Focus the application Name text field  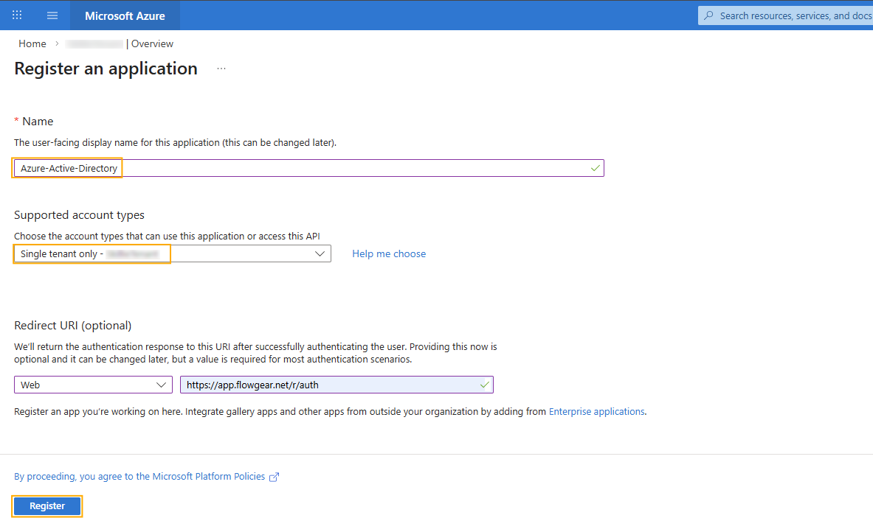click(x=354, y=169)
